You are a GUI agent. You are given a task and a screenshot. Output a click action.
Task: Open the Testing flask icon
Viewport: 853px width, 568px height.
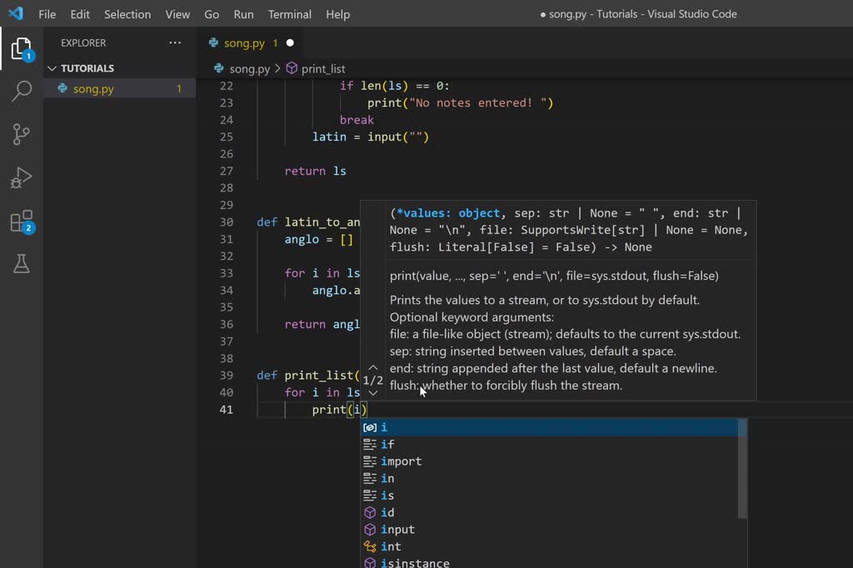[x=22, y=264]
